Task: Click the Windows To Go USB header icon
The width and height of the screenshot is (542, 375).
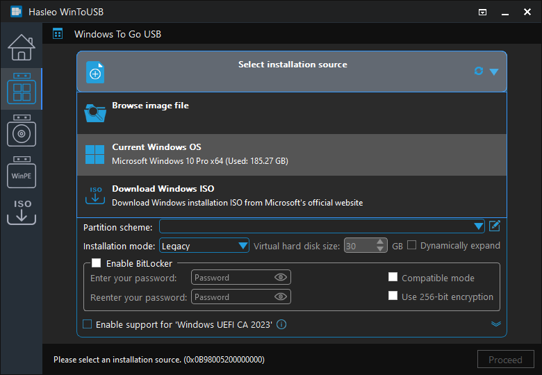Action: tap(58, 34)
